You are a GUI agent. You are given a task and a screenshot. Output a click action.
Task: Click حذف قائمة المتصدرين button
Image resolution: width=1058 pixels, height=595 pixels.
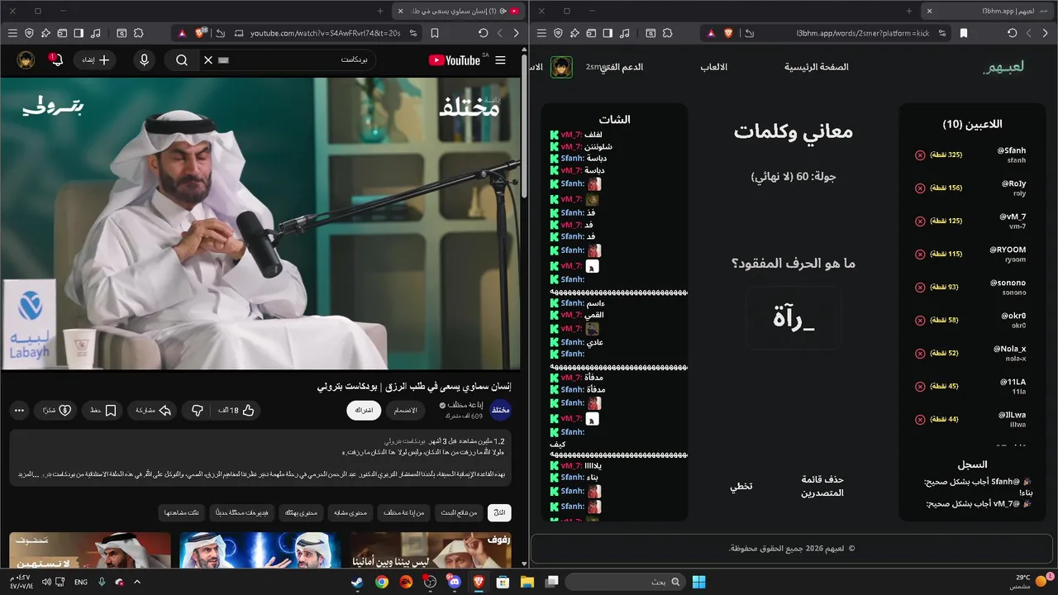(x=822, y=486)
